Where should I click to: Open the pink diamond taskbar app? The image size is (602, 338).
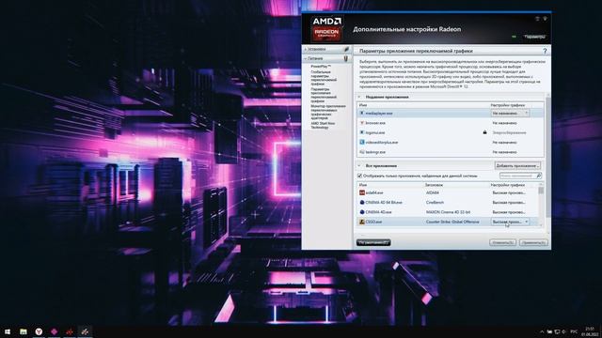coord(55,331)
